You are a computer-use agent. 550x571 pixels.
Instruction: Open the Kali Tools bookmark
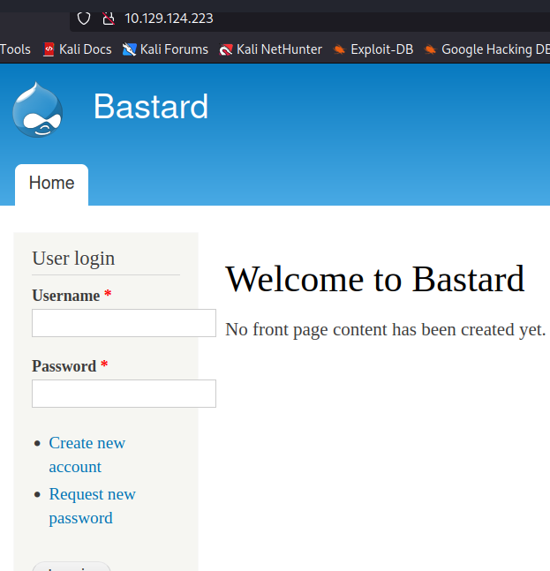[15, 49]
